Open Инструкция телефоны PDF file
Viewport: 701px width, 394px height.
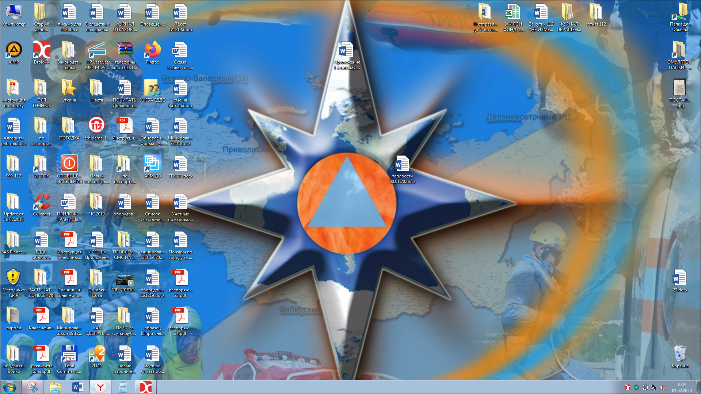pos(69,245)
